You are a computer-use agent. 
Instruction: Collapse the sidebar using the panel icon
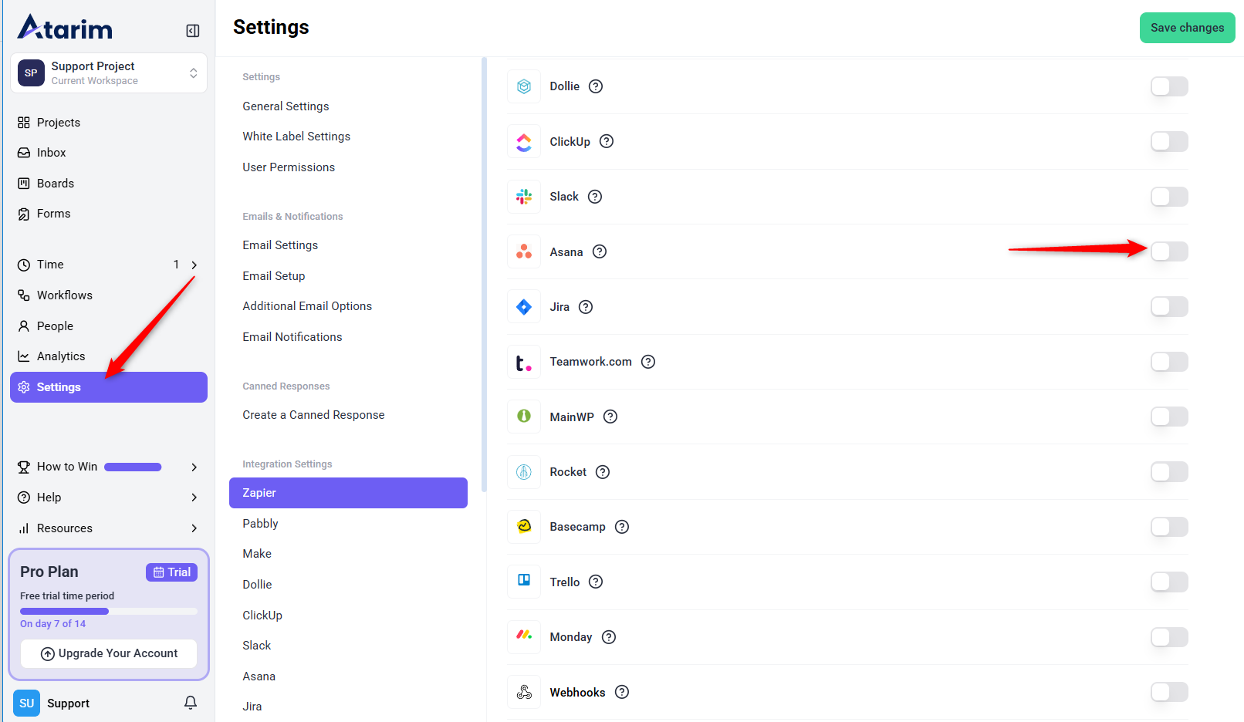(193, 31)
